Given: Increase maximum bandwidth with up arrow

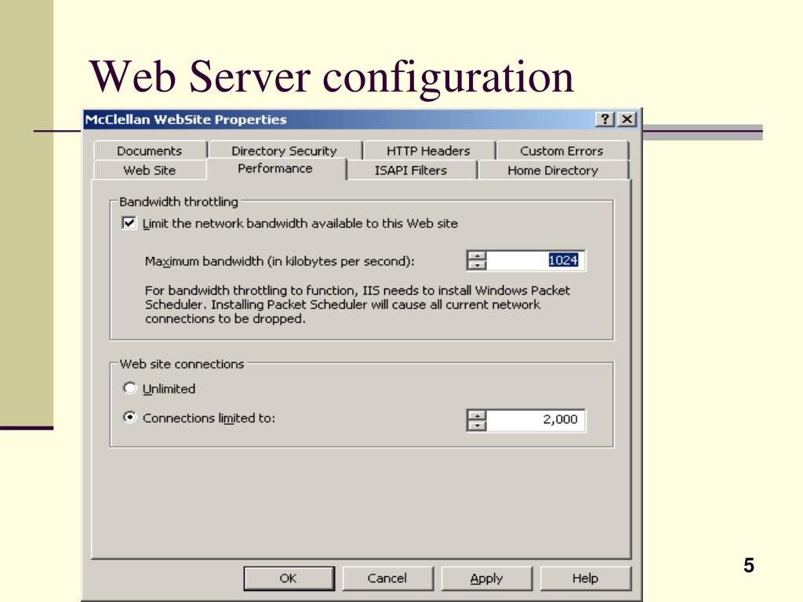Looking at the screenshot, I should 477,256.
